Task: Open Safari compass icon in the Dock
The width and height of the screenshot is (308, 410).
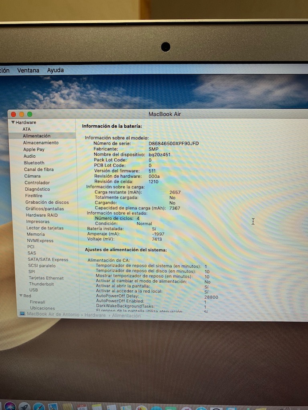Action: coord(39,407)
